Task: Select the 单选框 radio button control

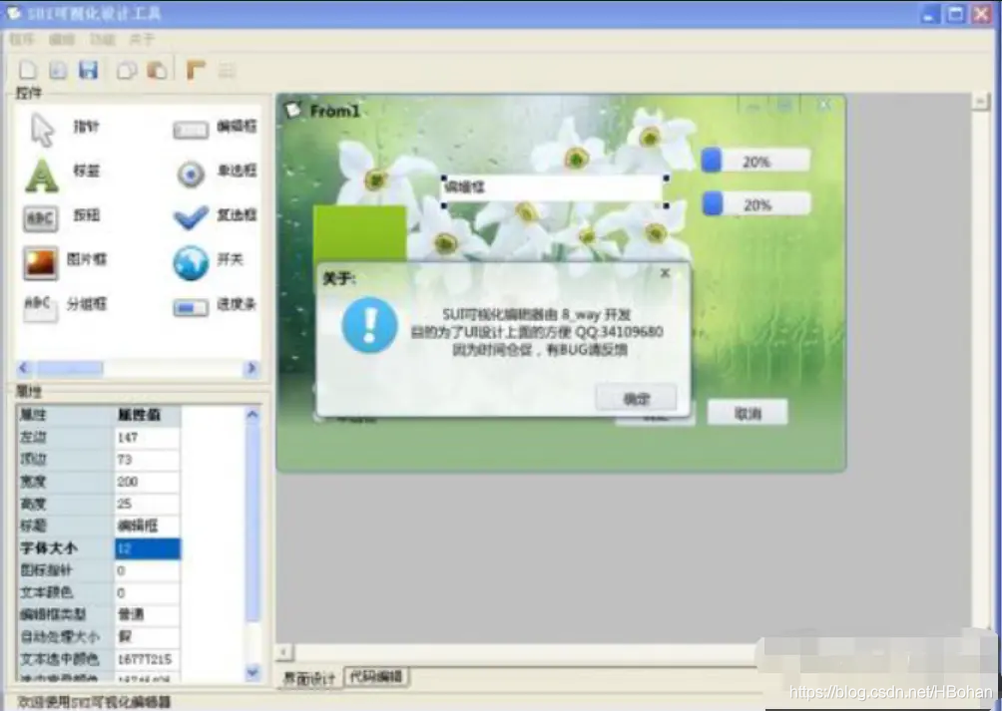Action: 216,173
